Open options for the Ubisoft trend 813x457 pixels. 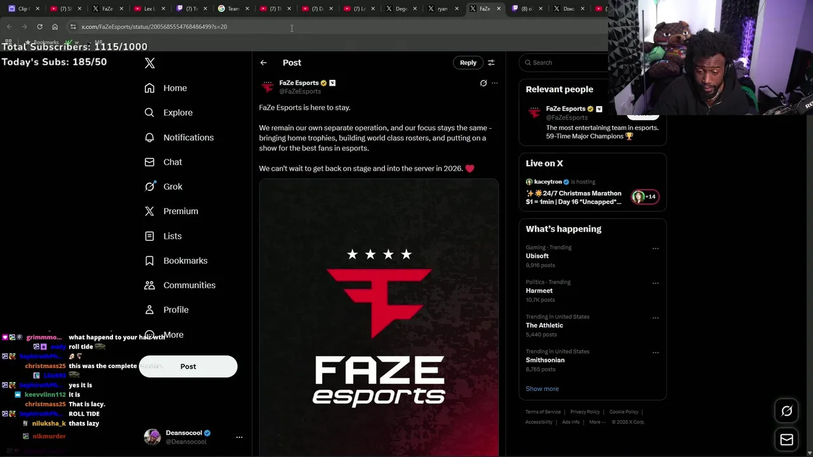pyautogui.click(x=655, y=249)
